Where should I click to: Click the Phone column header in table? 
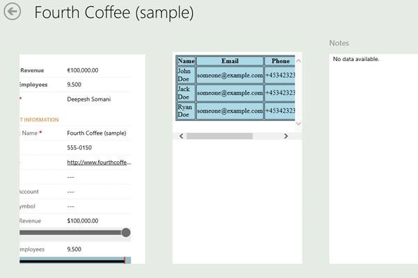pyautogui.click(x=280, y=61)
